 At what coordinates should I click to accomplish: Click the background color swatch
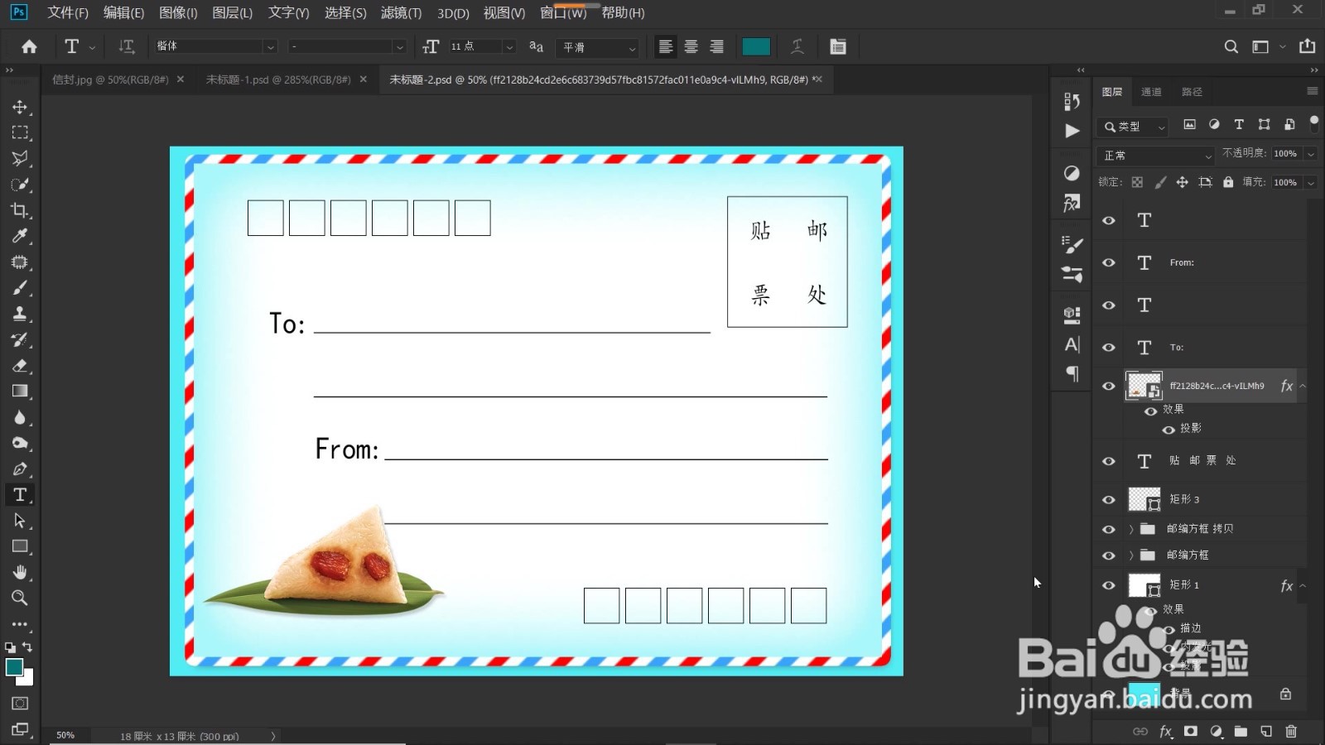point(28,679)
